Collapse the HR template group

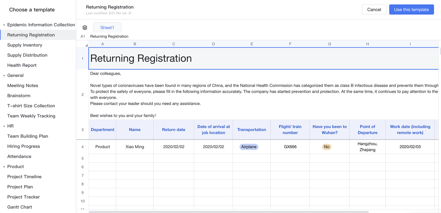tap(4, 126)
